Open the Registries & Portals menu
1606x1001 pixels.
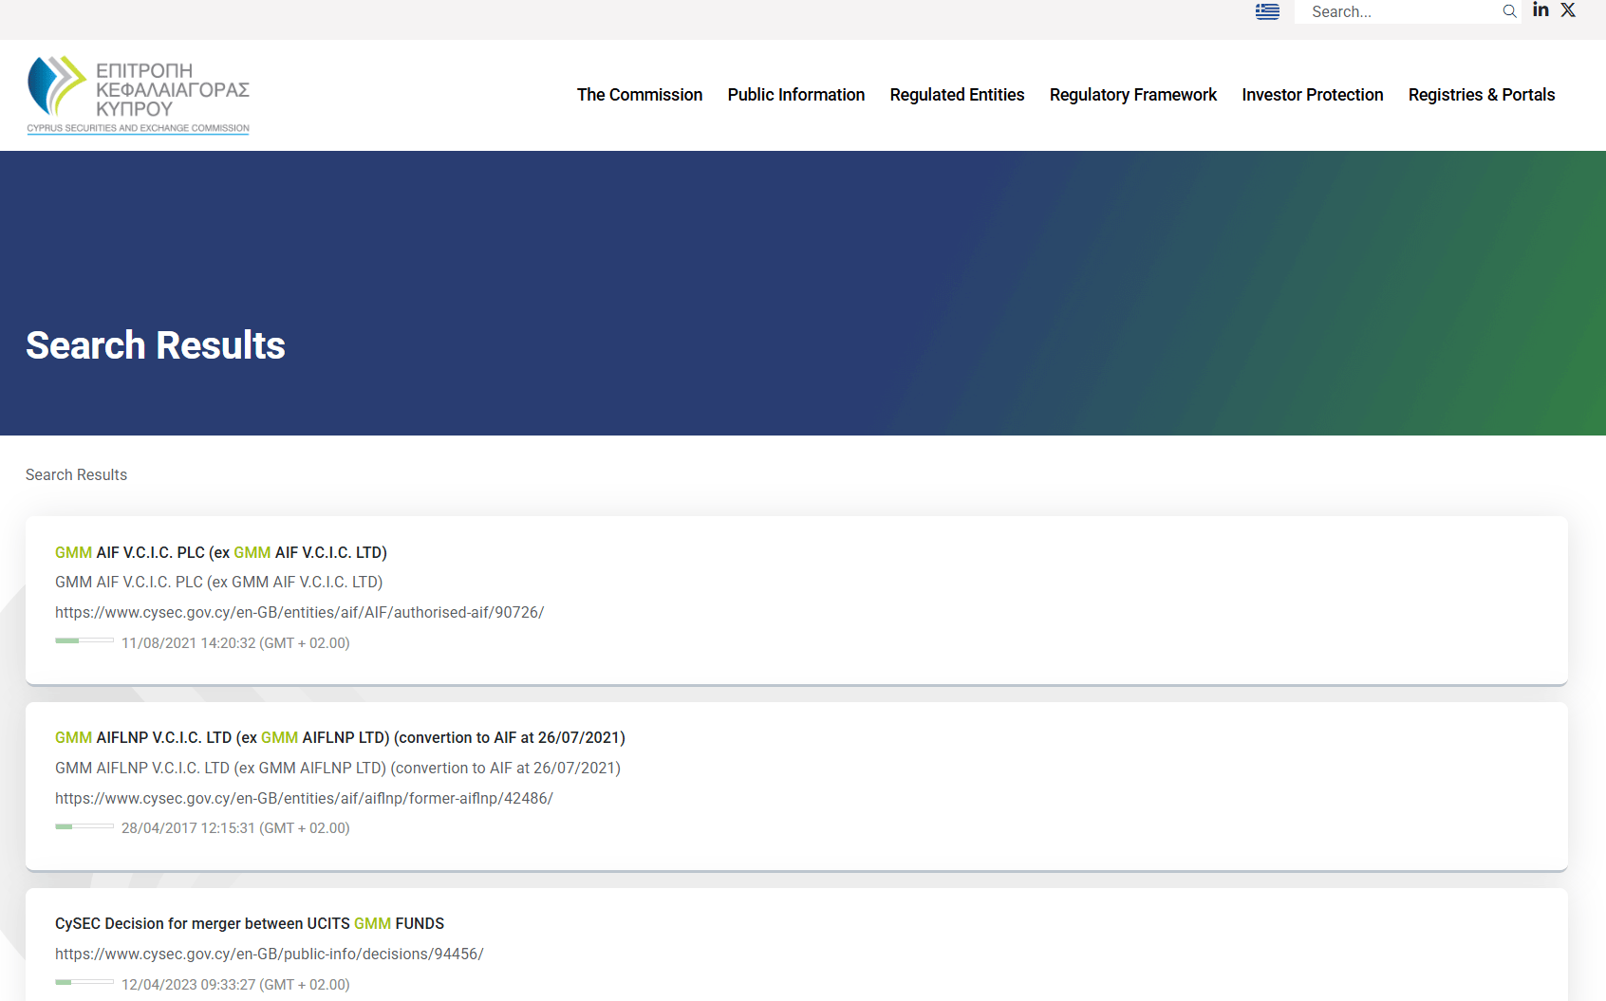pos(1482,95)
